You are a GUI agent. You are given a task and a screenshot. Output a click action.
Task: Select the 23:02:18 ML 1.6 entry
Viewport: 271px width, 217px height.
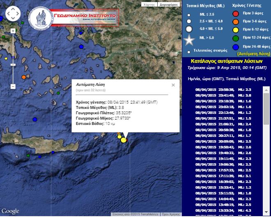pos(223,107)
